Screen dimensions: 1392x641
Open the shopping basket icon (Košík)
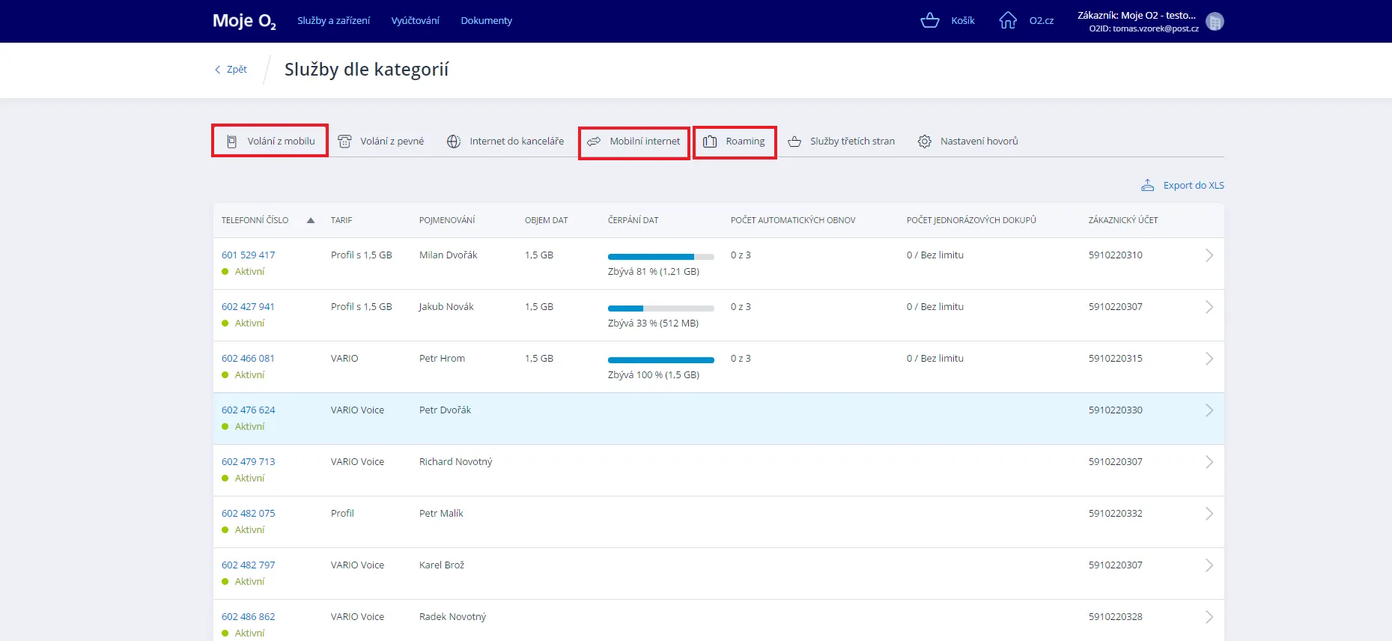tap(929, 20)
